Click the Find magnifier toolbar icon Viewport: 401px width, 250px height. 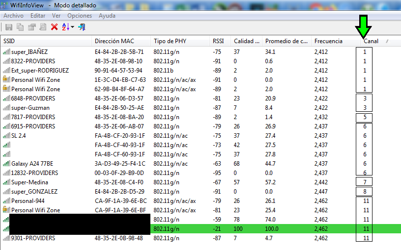pyautogui.click(x=43, y=27)
